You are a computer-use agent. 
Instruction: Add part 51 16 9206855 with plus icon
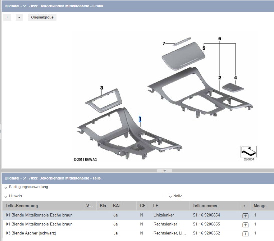click(x=245, y=225)
